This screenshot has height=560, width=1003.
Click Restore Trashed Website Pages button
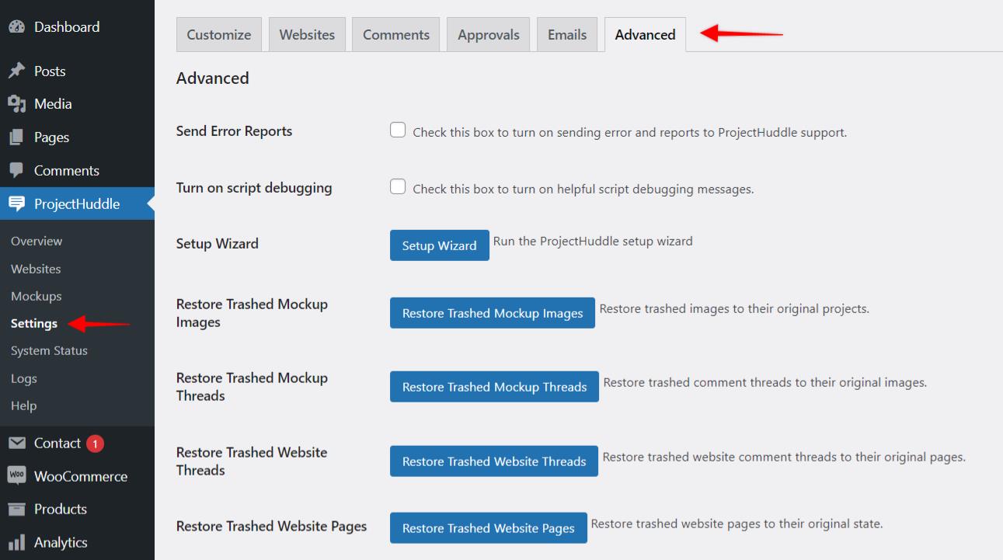tap(488, 528)
